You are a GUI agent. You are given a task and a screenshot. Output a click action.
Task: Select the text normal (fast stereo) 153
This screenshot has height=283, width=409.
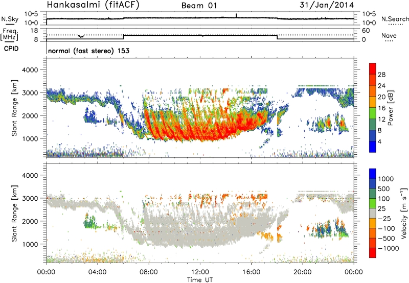[88, 51]
